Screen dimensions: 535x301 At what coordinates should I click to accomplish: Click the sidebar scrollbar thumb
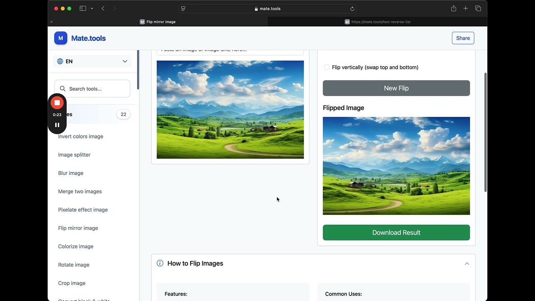[138, 69]
